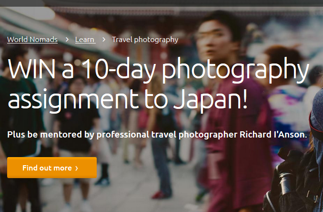
Task: Click chevron between Learn and Travel photography
Action: click(104, 40)
